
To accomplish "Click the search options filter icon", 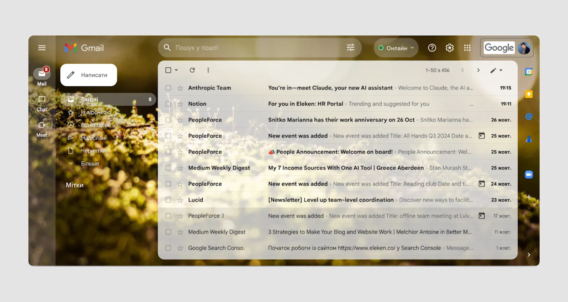I will (x=350, y=48).
